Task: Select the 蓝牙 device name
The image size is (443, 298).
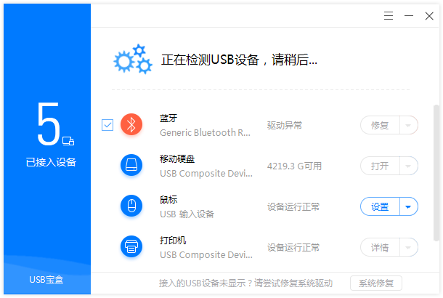Action: coord(168,118)
